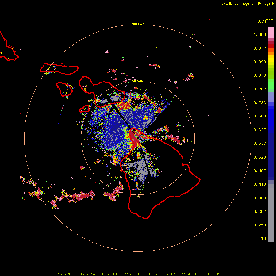Click the 0.680 scale value
The image size is (276, 276).
pyautogui.click(x=260, y=116)
